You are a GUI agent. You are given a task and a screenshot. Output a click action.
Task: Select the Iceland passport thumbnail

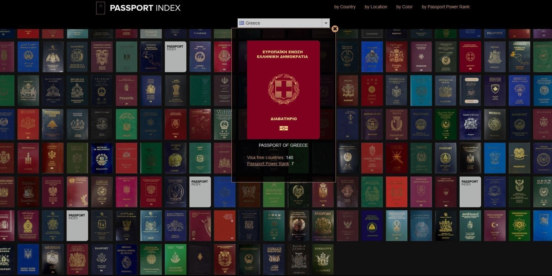tap(151, 91)
